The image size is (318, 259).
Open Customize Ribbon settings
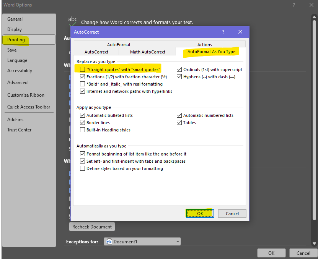[x=29, y=95]
